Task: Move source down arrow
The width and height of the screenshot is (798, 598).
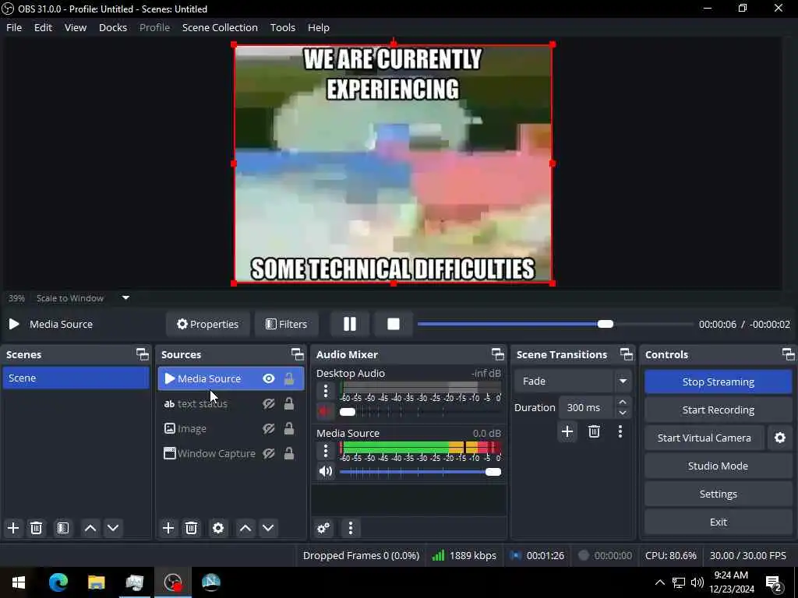Action: click(x=268, y=528)
